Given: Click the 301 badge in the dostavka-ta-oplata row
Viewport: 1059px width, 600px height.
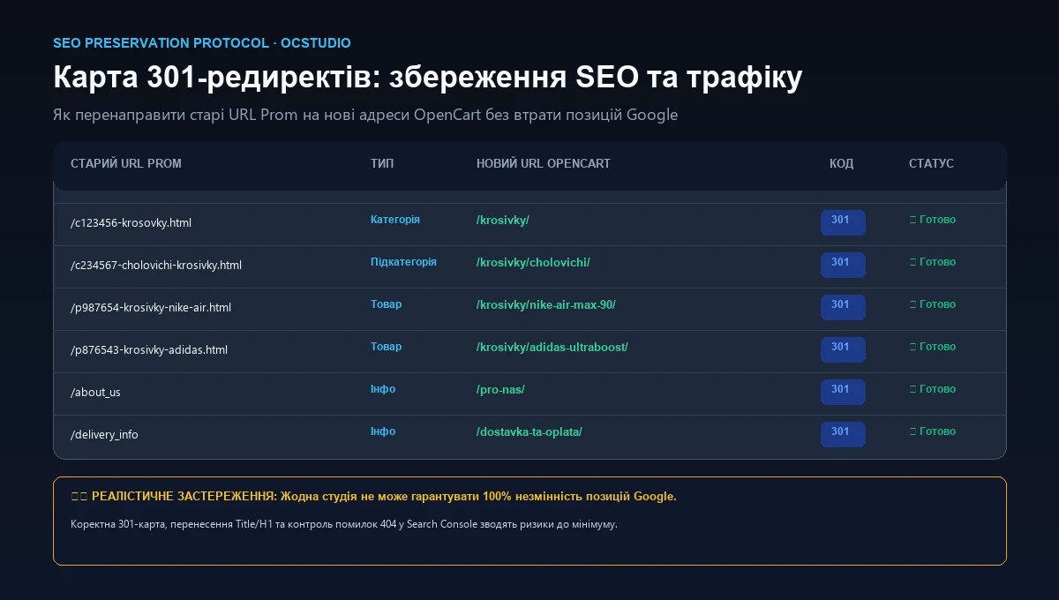Looking at the screenshot, I should pyautogui.click(x=843, y=434).
